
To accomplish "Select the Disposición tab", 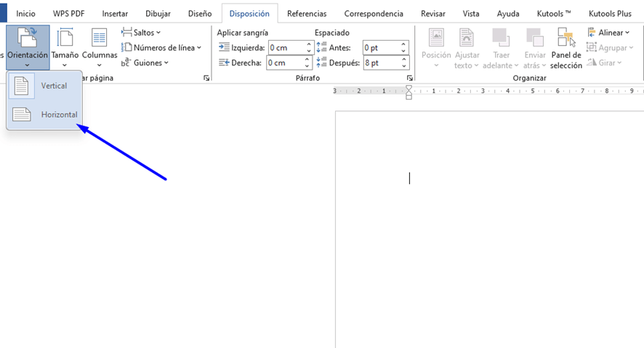I will pos(249,14).
